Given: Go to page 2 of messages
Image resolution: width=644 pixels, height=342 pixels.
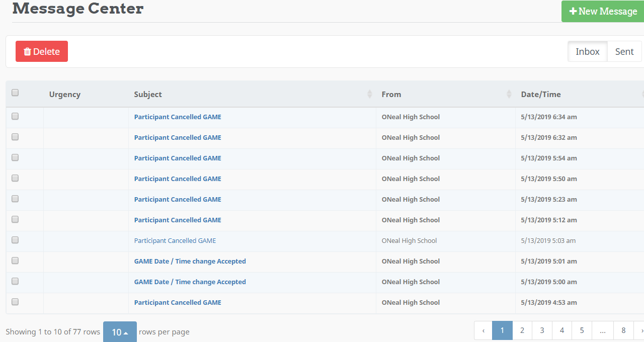Looking at the screenshot, I should coord(522,330).
